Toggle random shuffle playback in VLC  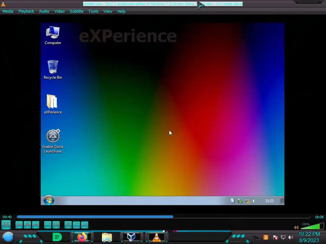click(x=85, y=225)
